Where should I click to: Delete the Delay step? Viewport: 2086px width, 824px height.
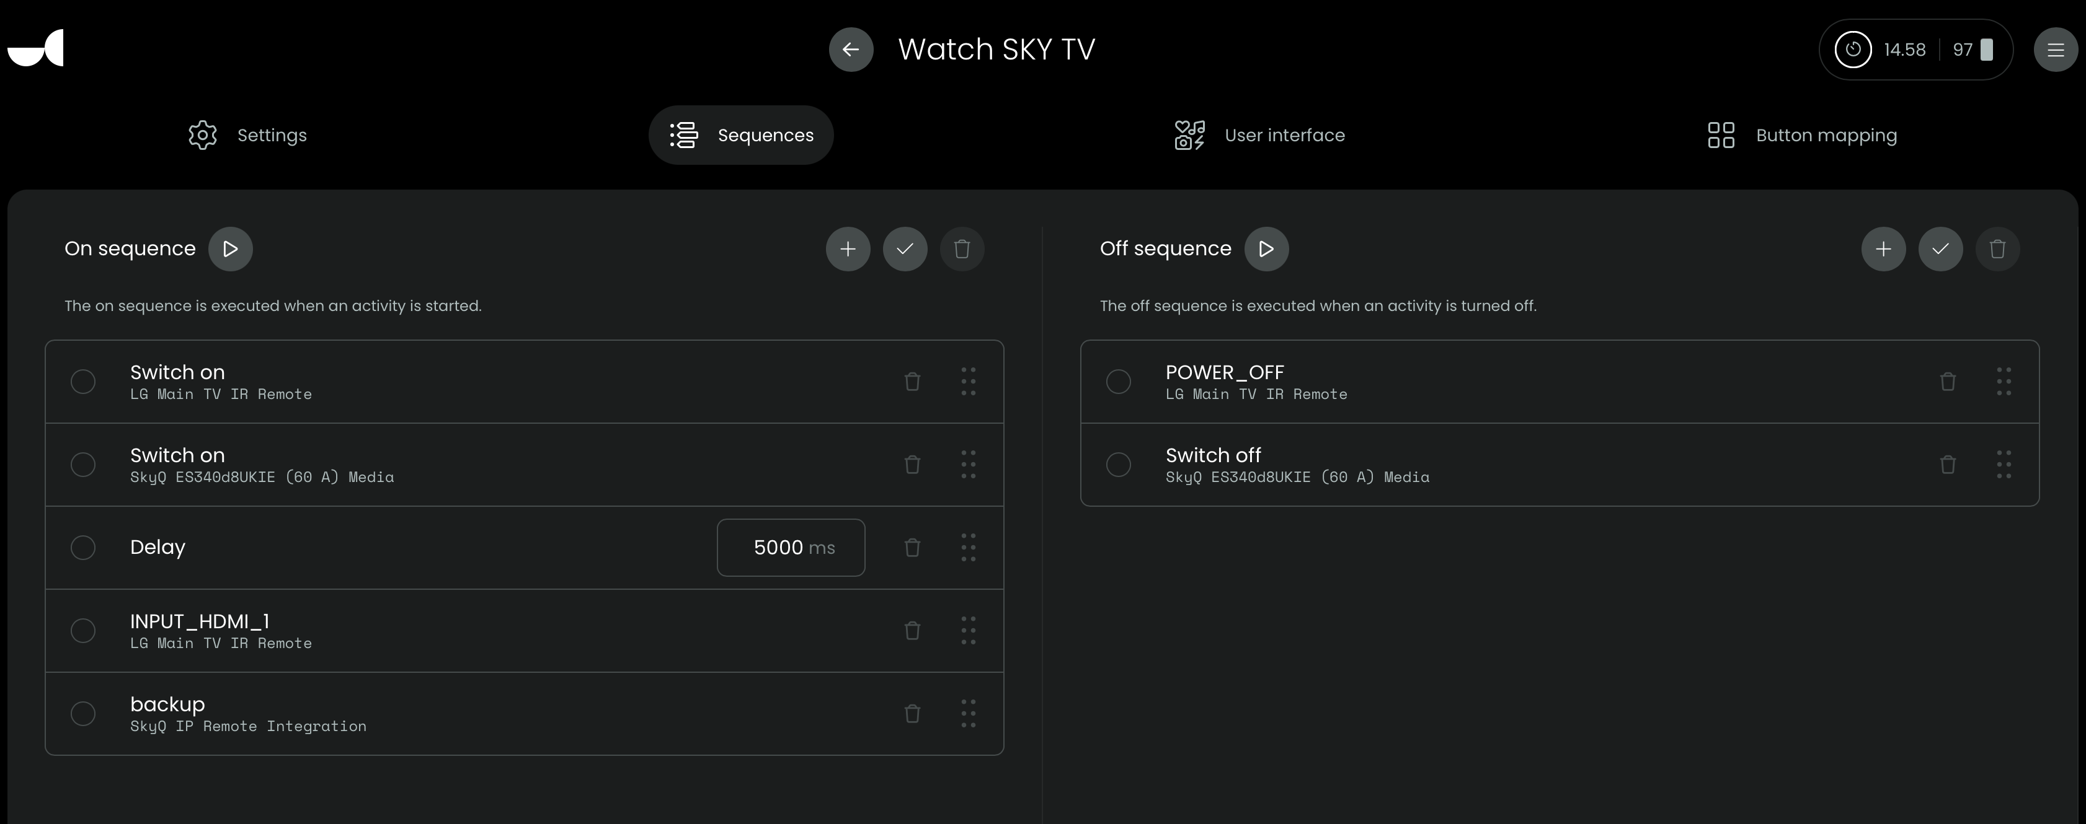pos(912,548)
